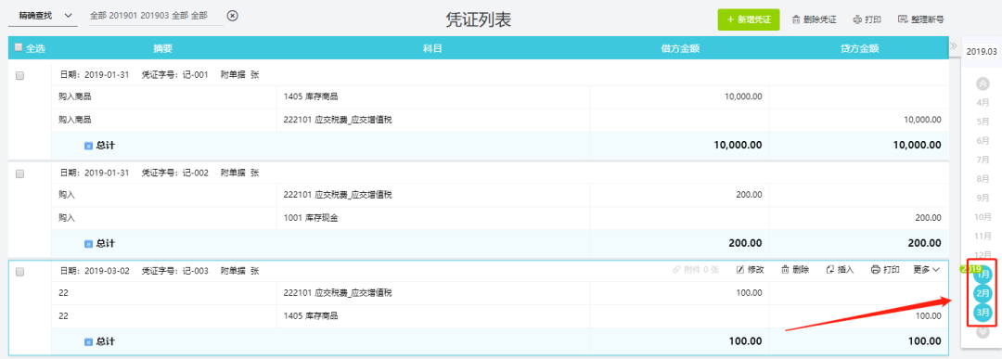Select 8月 in the month sidebar
Screen dimensions: 1002x359
(983, 179)
